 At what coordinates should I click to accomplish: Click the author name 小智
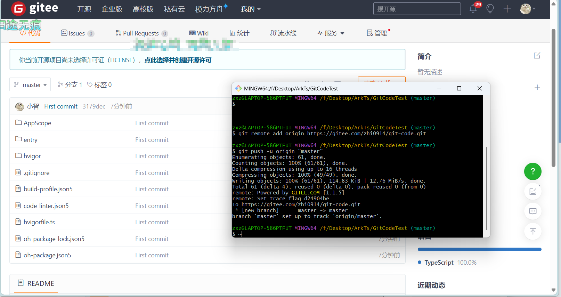(x=33, y=106)
